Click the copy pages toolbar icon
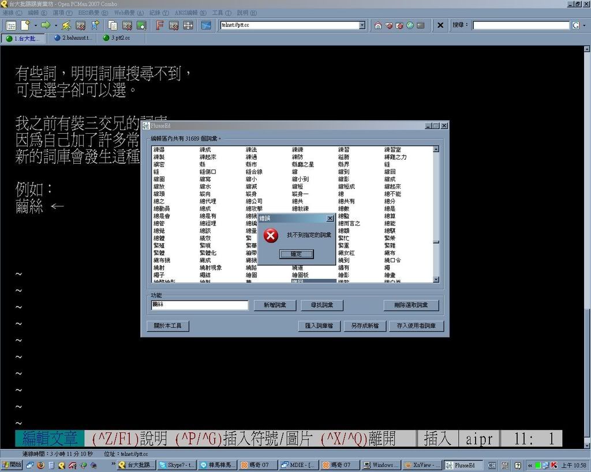The image size is (591, 472). [x=113, y=25]
